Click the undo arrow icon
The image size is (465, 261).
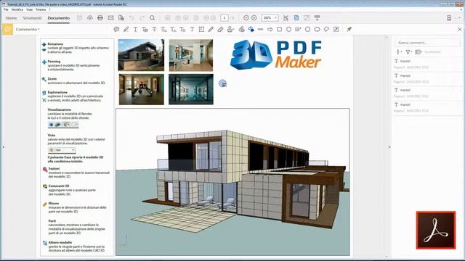click(x=132, y=18)
